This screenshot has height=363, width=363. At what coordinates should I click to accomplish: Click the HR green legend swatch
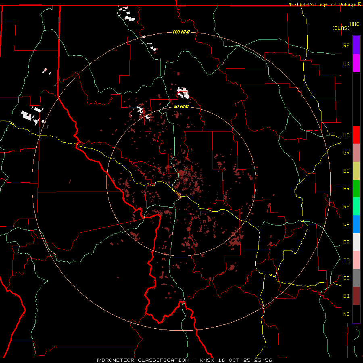[x=356, y=189]
